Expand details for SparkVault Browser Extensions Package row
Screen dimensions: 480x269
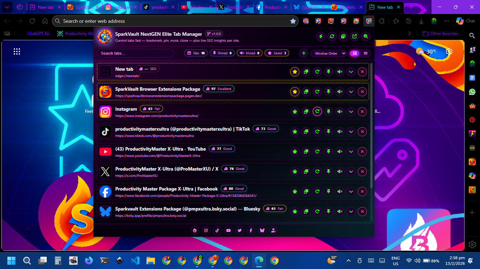(351, 92)
